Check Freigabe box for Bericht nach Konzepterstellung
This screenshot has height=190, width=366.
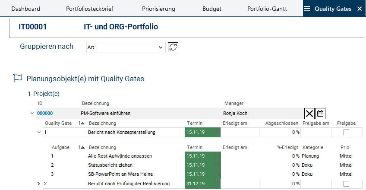(346, 132)
